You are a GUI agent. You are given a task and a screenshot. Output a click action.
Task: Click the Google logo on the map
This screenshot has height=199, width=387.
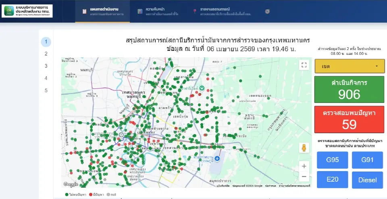click(x=71, y=184)
